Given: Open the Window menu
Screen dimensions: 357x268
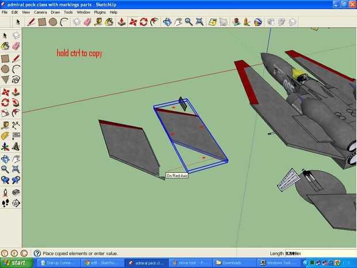Looking at the screenshot, I should click(x=83, y=12).
